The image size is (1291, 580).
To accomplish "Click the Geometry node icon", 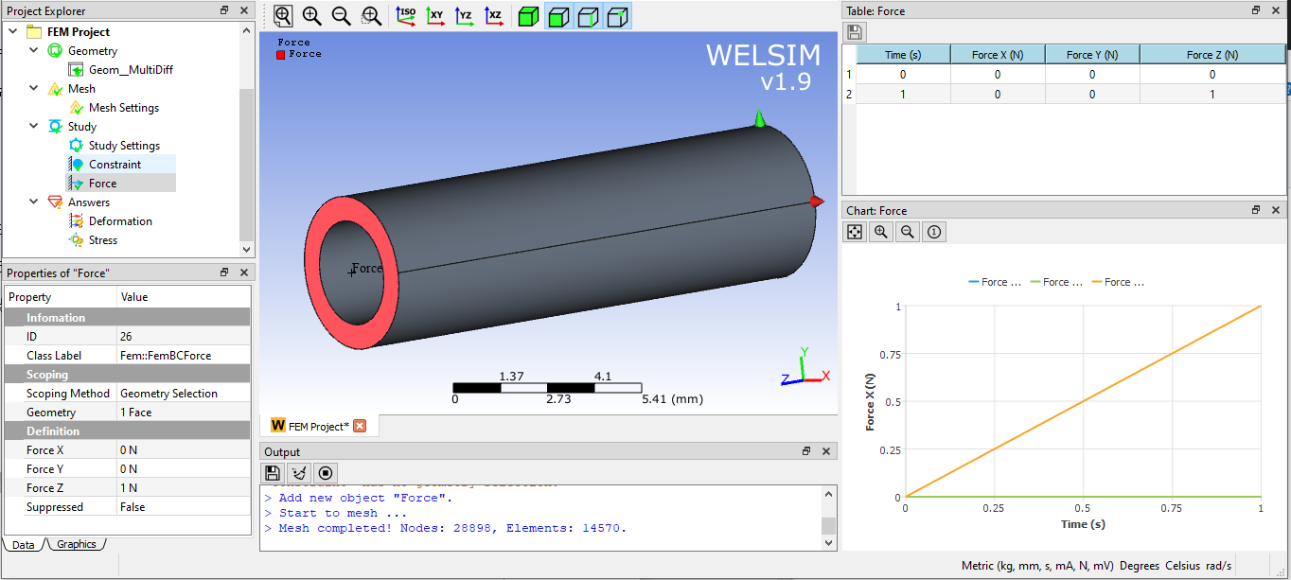I will click(x=55, y=50).
